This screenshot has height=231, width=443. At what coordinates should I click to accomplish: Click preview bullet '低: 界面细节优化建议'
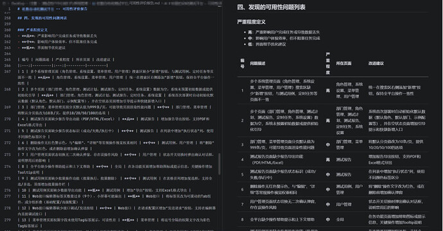266,44
